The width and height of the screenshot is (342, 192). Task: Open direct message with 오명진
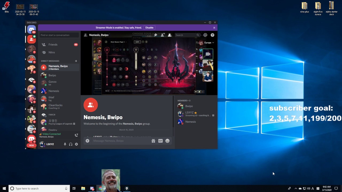point(59,122)
